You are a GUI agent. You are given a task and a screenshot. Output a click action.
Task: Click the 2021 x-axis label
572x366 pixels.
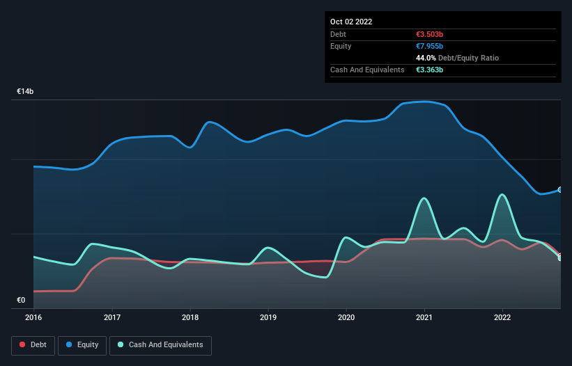(424, 317)
